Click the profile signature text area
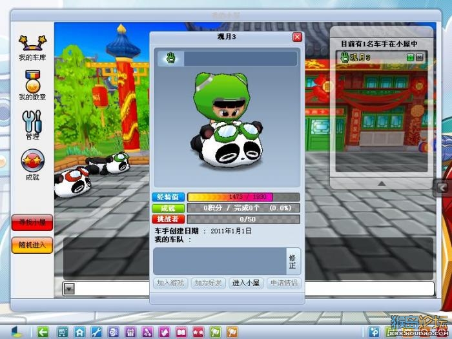Viewport: 452px width, 339px height. pyautogui.click(x=220, y=261)
